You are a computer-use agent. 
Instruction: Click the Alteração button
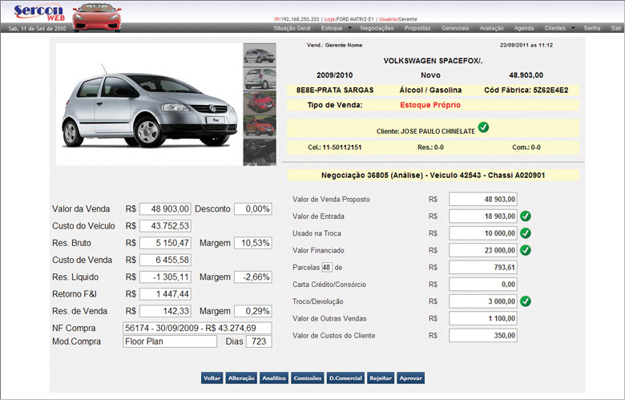[x=241, y=378]
